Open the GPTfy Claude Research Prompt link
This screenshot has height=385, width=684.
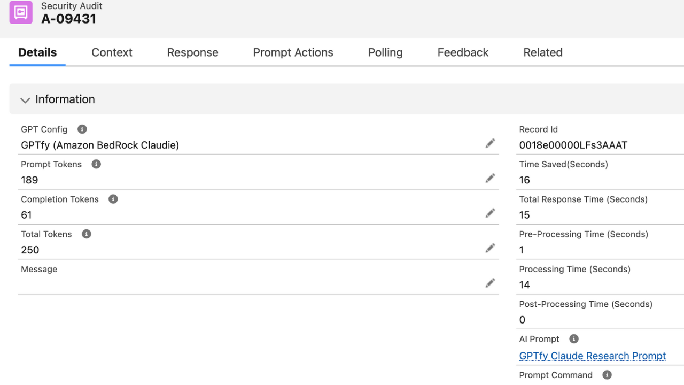tap(592, 356)
